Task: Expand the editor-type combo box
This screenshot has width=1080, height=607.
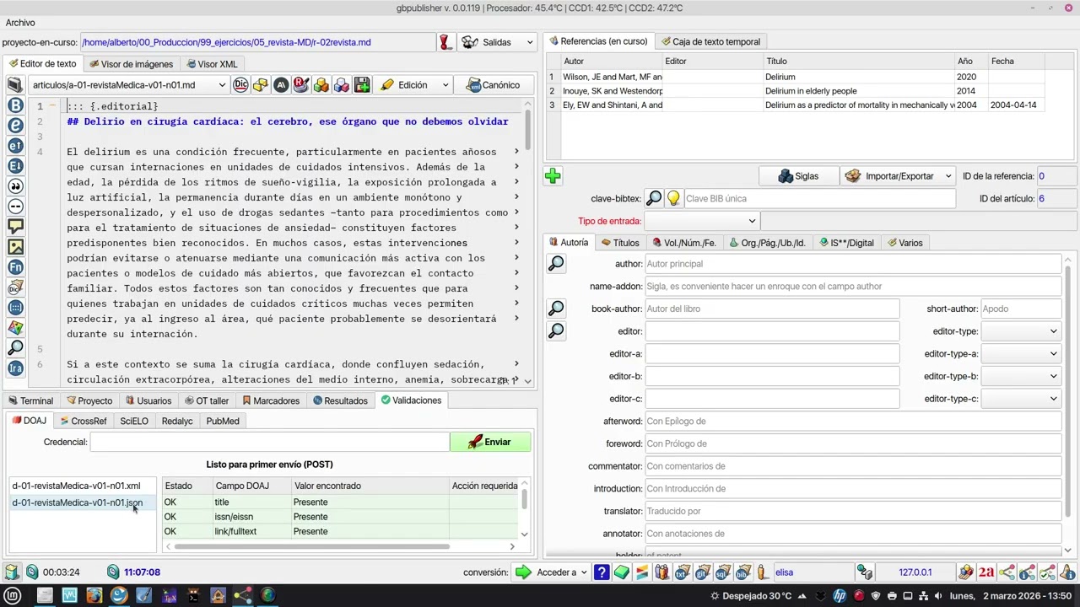Action: point(1021,331)
